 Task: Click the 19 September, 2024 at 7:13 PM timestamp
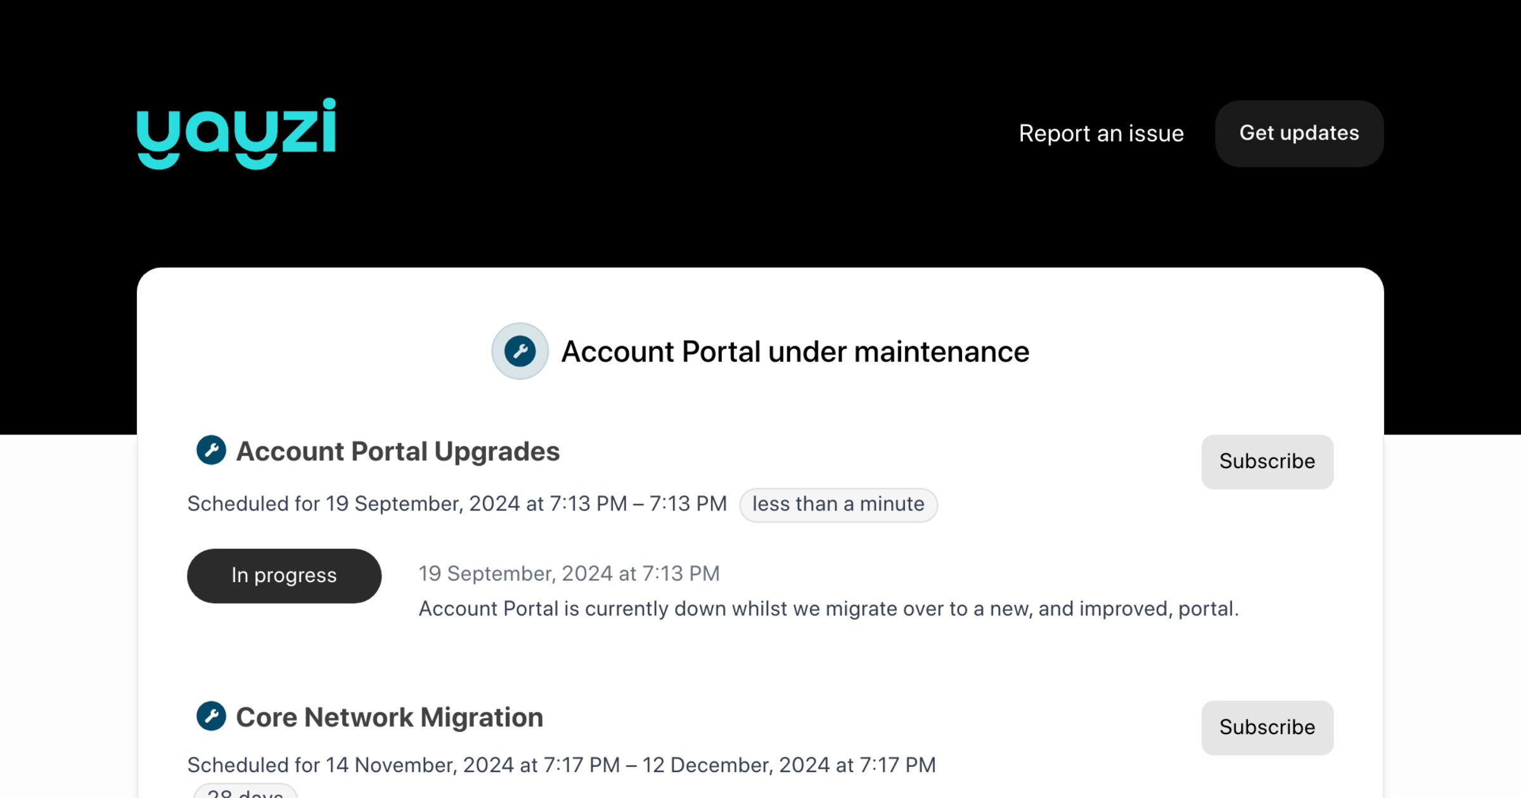tap(569, 574)
